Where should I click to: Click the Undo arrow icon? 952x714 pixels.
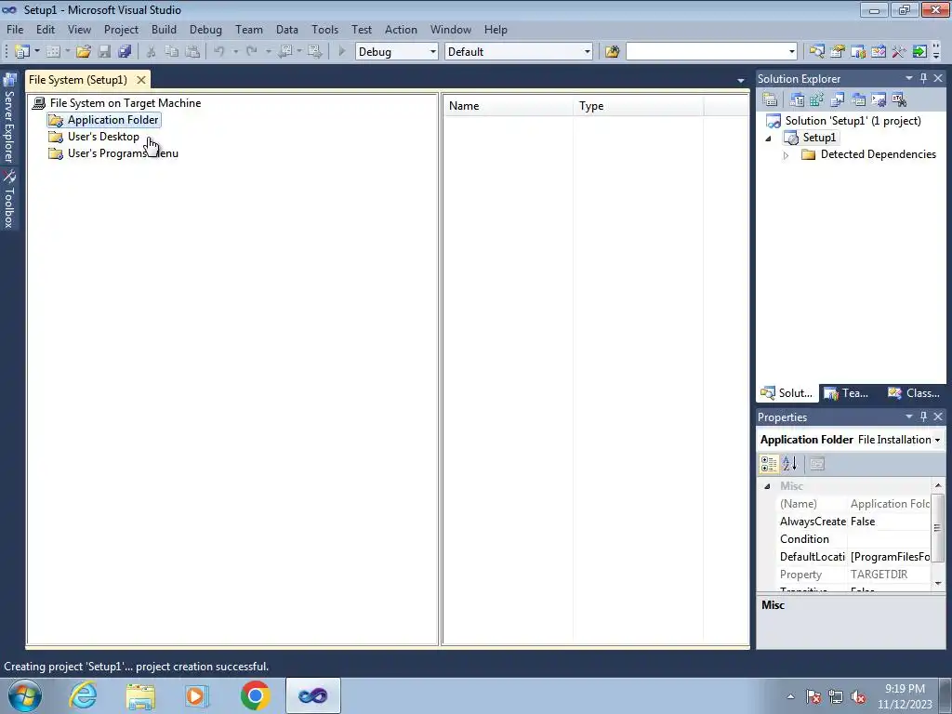click(x=219, y=52)
